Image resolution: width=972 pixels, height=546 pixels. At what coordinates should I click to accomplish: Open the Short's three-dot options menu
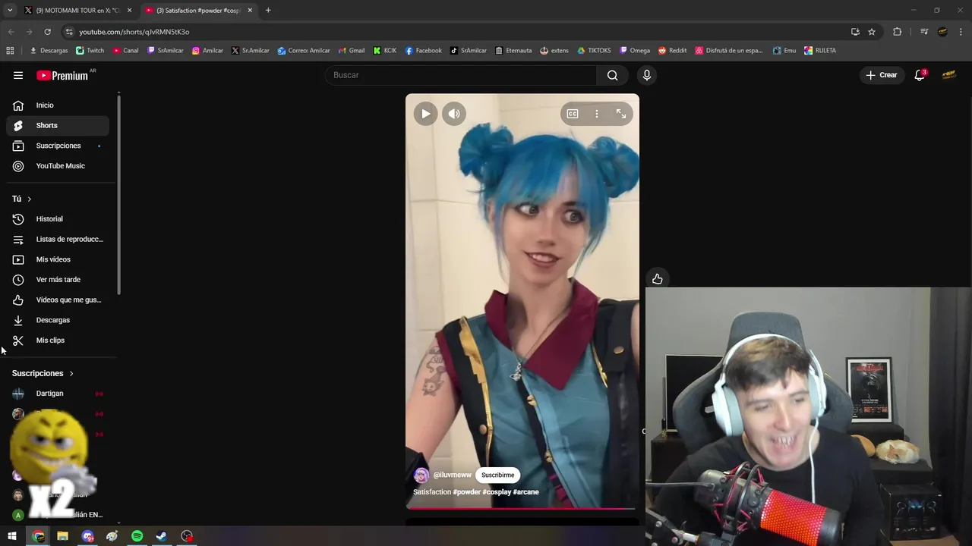pyautogui.click(x=597, y=114)
